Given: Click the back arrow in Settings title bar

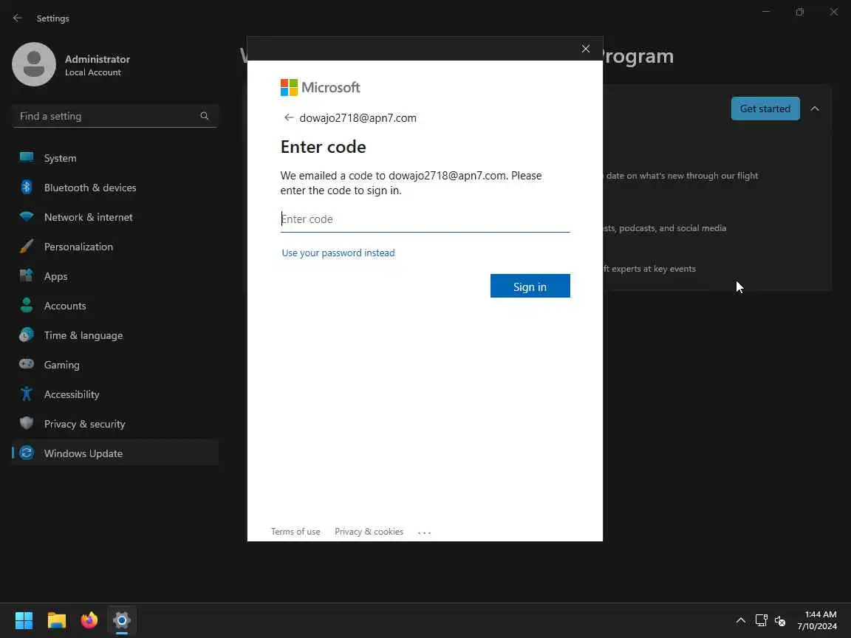Looking at the screenshot, I should click(18, 18).
